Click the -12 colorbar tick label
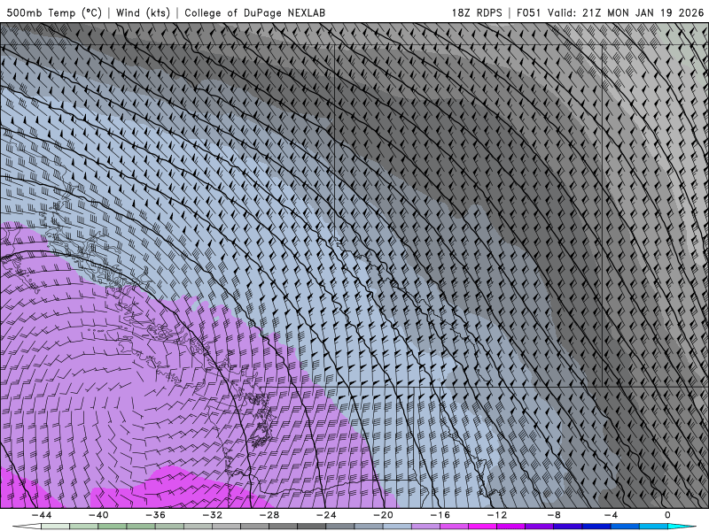The image size is (709, 531). tap(497, 515)
